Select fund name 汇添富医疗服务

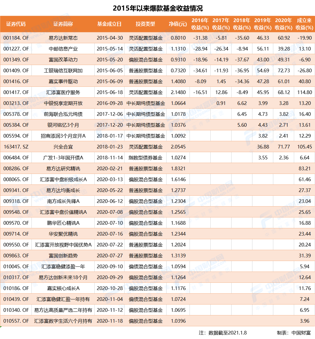coord(63,92)
